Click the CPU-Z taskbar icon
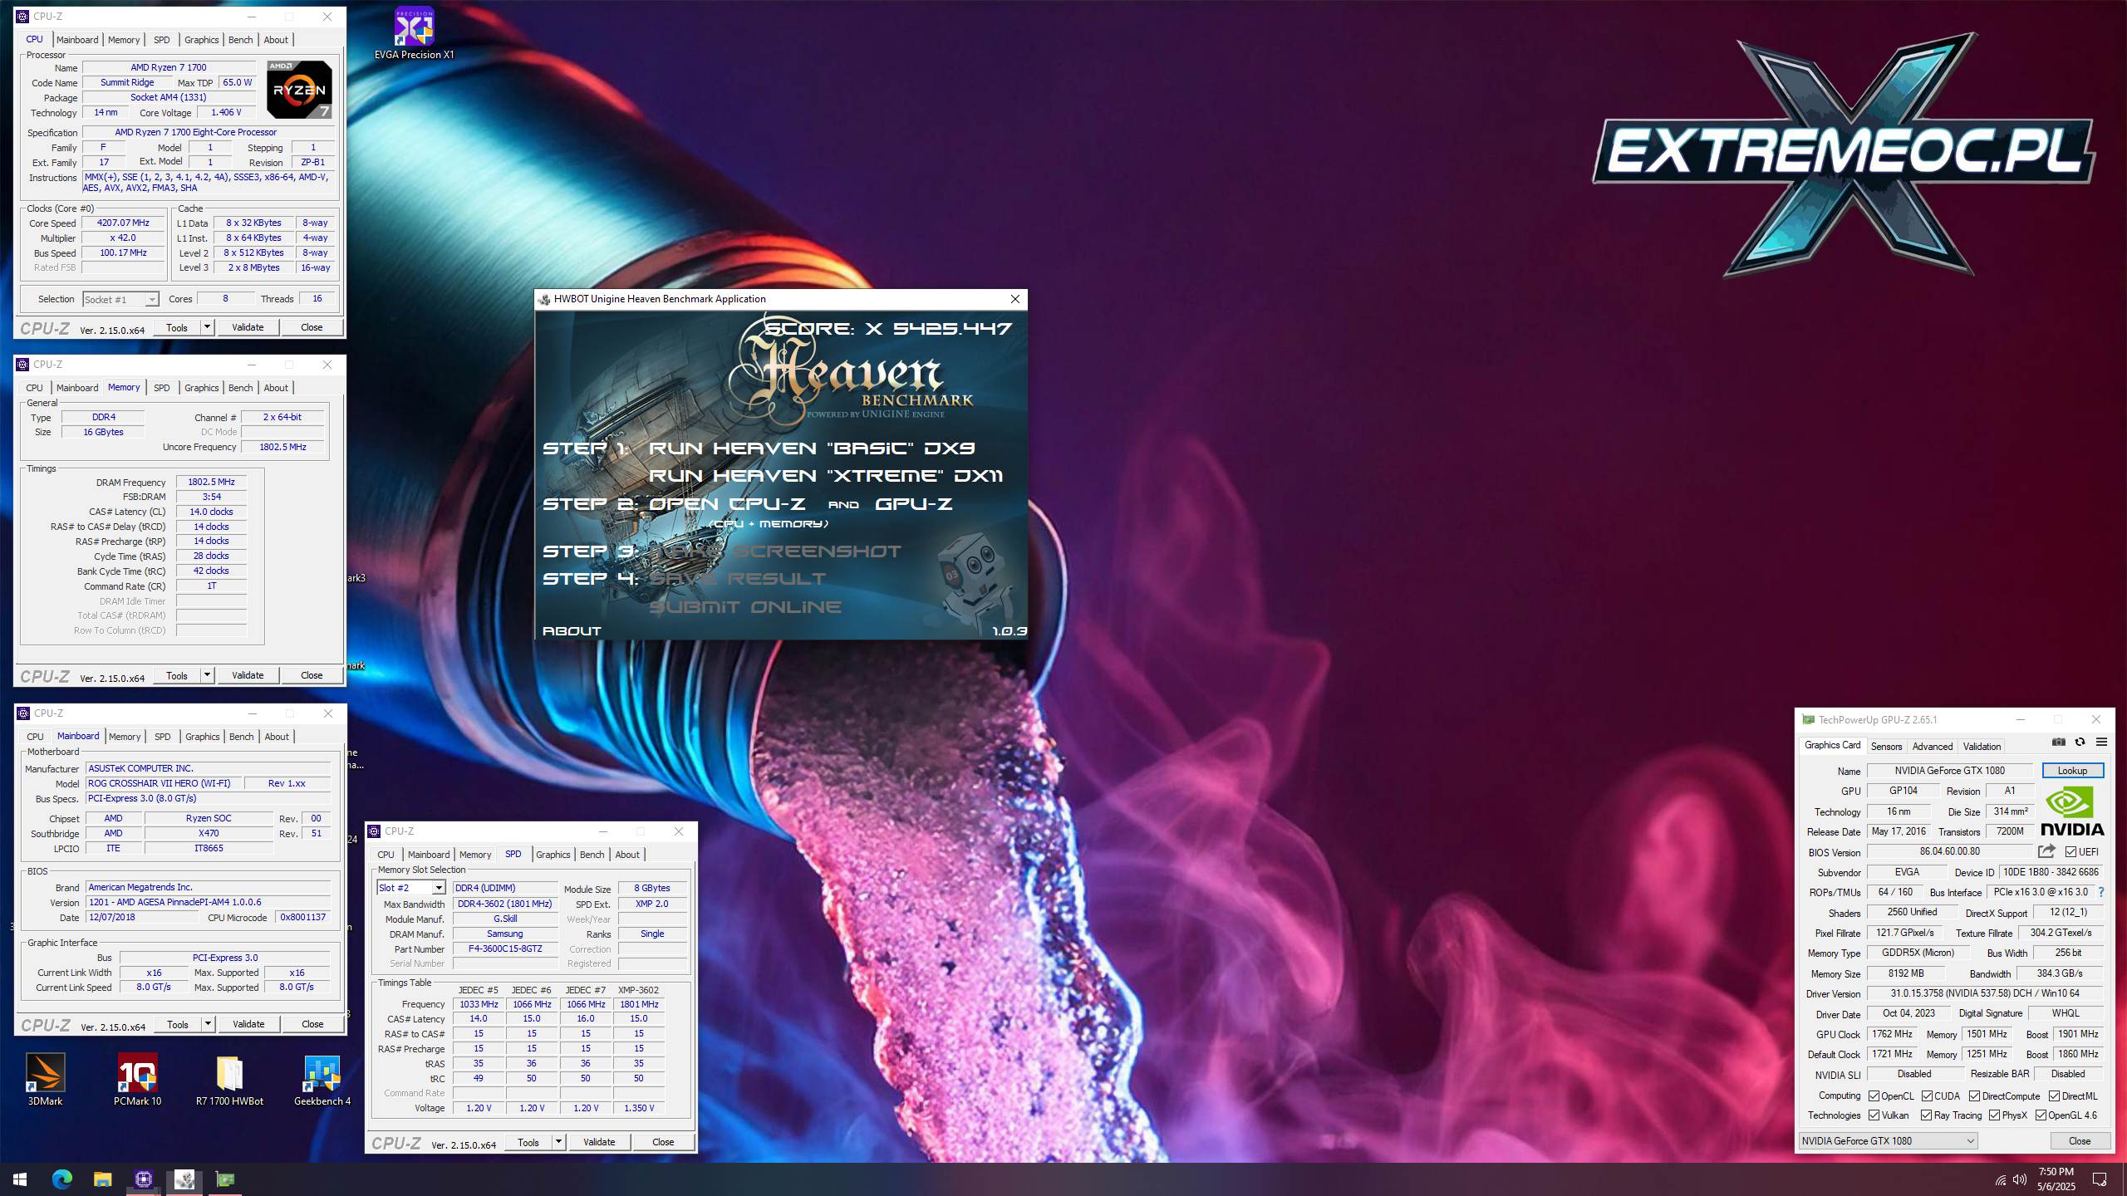The image size is (2127, 1196). [144, 1179]
